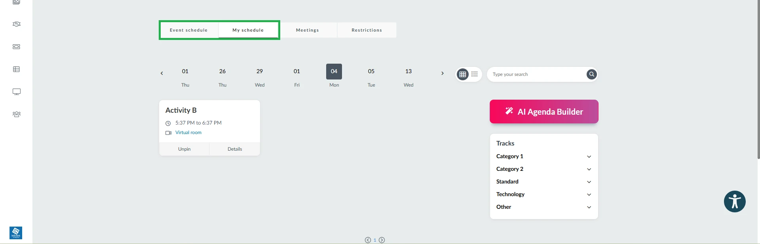Open the image gallery icon at sidebar top

[x=16, y=2]
